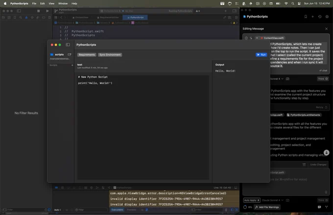Click the feedback icon in the assistant footer
This screenshot has width=333, height=215.
[319, 207]
